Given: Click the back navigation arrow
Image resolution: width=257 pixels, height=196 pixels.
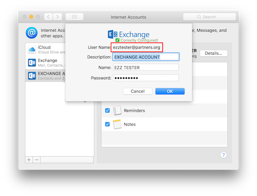Looking at the screenshot, I should click(48, 17).
